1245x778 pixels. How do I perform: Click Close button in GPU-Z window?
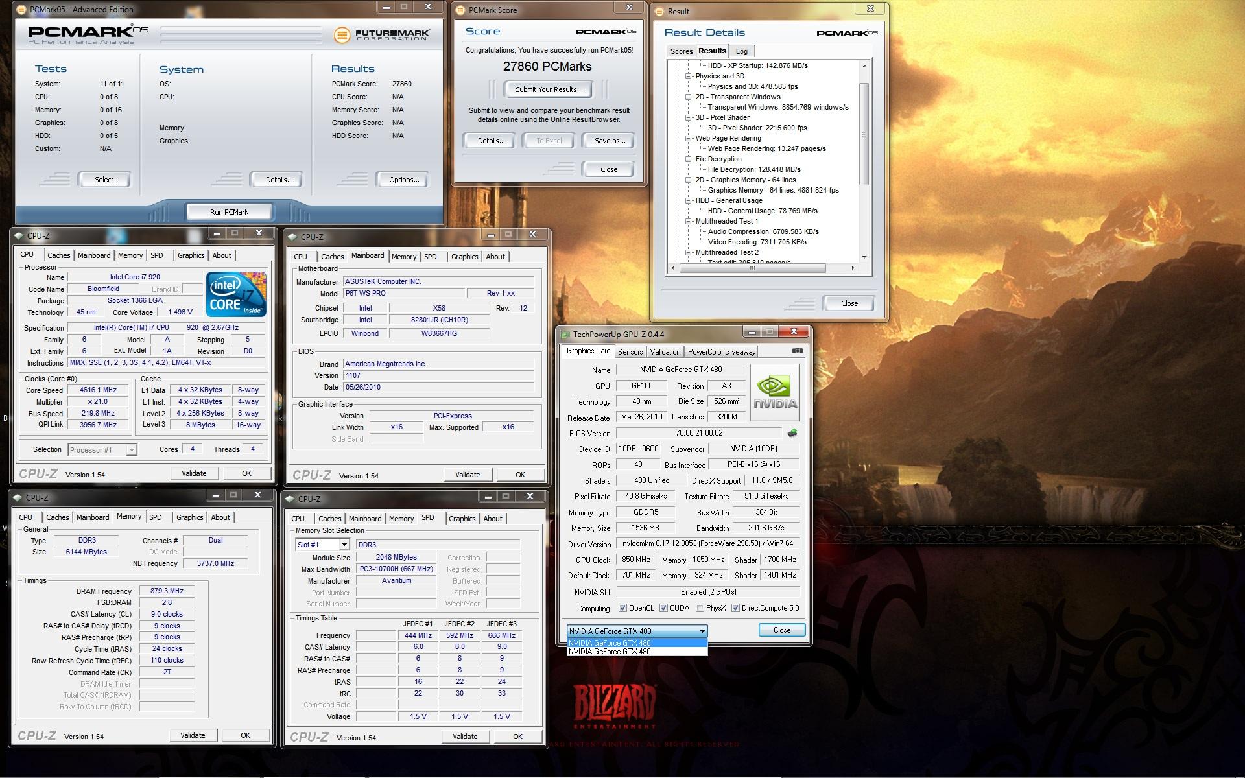pyautogui.click(x=781, y=630)
